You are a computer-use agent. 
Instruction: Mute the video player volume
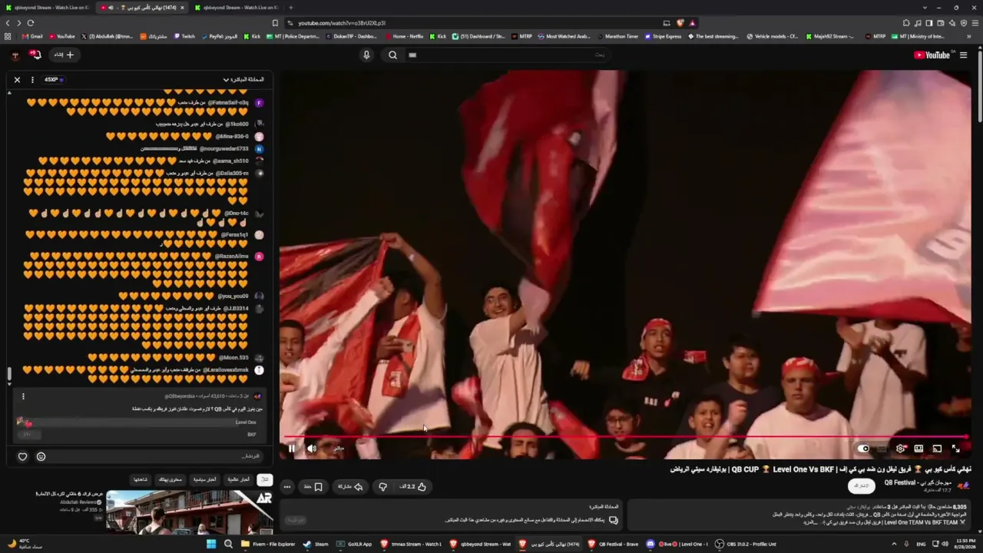tap(312, 449)
